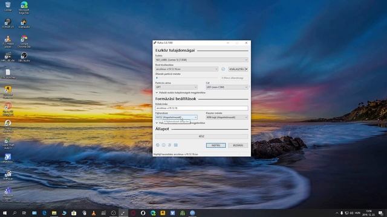Open the Microsoft Teams desktop shortcut
The width and height of the screenshot is (387, 217).
coord(8,194)
